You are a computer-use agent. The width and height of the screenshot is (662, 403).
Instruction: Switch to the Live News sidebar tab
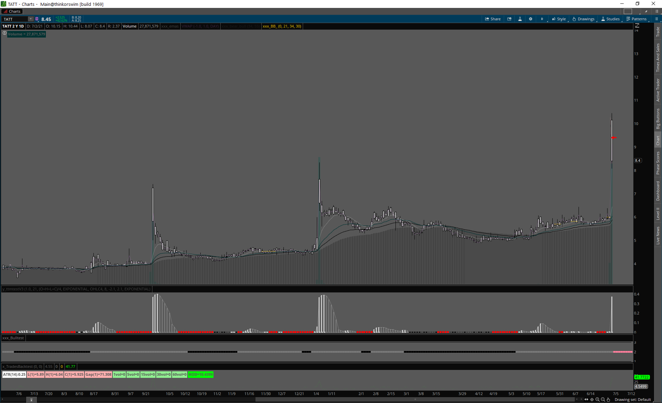tap(658, 236)
